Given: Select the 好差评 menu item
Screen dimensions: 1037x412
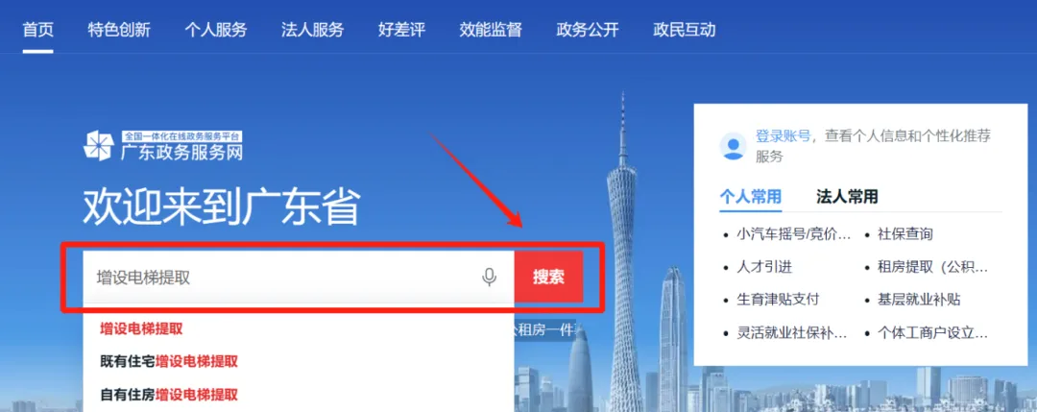Looking at the screenshot, I should coord(402,30).
